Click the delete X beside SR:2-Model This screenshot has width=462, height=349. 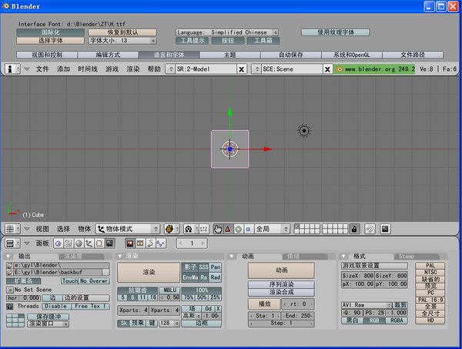coord(241,69)
